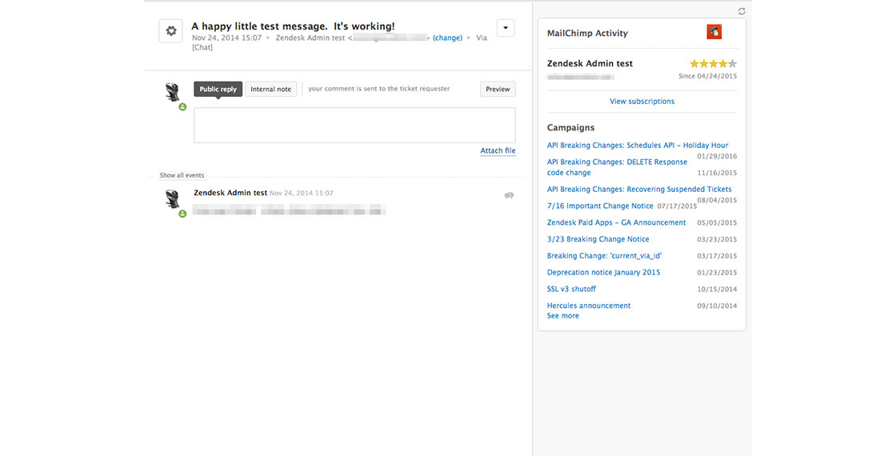Click the Campaigns section heading
Viewport: 896px width, 456px height.
(x=570, y=127)
